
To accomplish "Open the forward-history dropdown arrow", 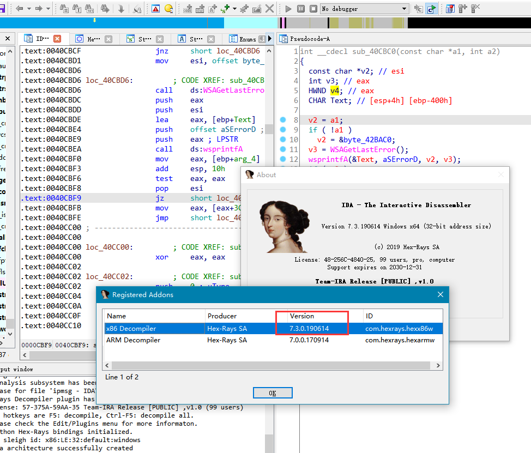I will [48, 9].
